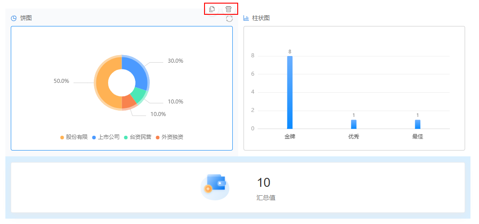Screen dimensions: 479x224
Task: Click the copy component icon
Action: 212,9
